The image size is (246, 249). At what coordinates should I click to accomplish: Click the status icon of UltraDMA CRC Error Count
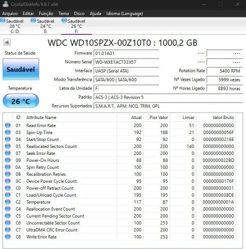pyautogui.click(x=7, y=230)
